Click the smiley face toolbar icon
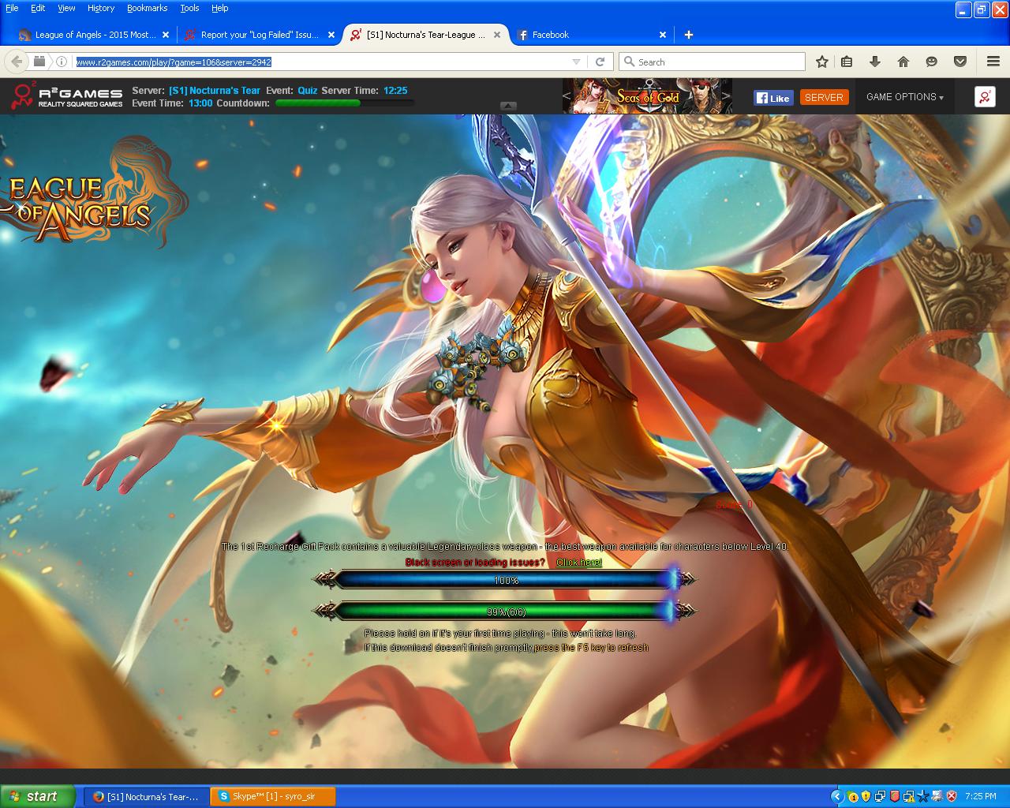Image resolution: width=1010 pixels, height=808 pixels. click(x=932, y=62)
